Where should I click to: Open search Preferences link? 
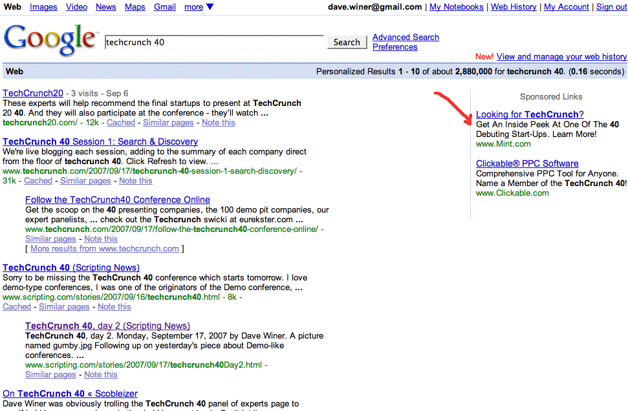[x=395, y=47]
